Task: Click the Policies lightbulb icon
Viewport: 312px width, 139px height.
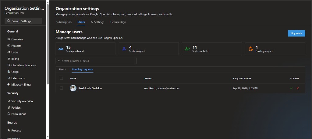Action: point(9,107)
